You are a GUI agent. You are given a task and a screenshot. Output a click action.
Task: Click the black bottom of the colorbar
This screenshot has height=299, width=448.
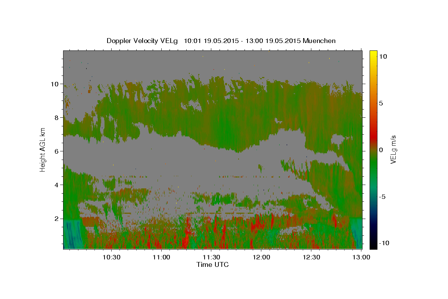coord(373,245)
